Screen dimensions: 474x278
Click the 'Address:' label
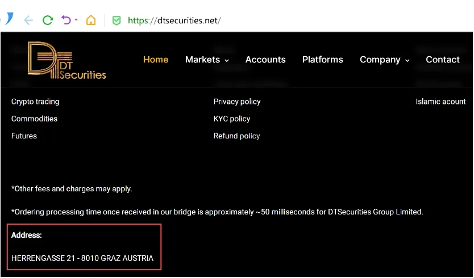(x=26, y=235)
